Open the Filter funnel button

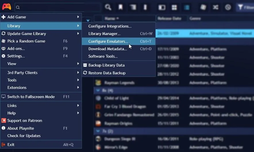click(x=245, y=7)
